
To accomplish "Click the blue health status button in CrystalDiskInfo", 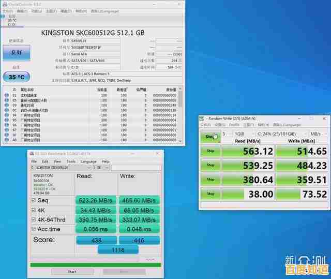I will pos(17,53).
